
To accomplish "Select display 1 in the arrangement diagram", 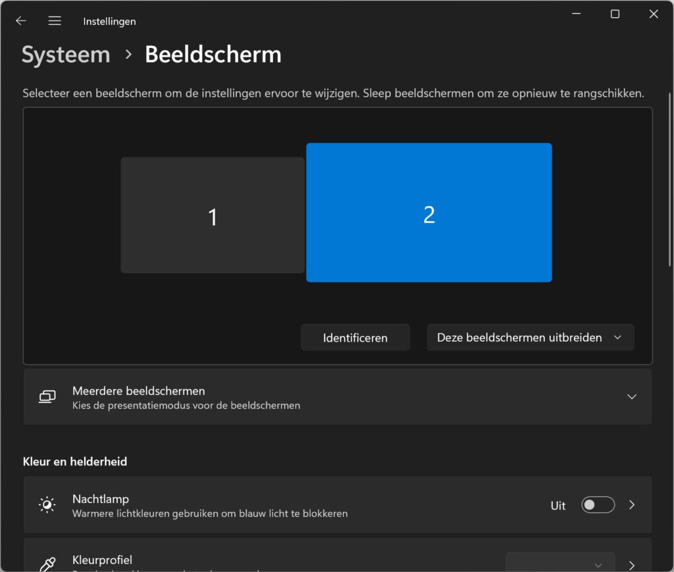I will (x=212, y=215).
